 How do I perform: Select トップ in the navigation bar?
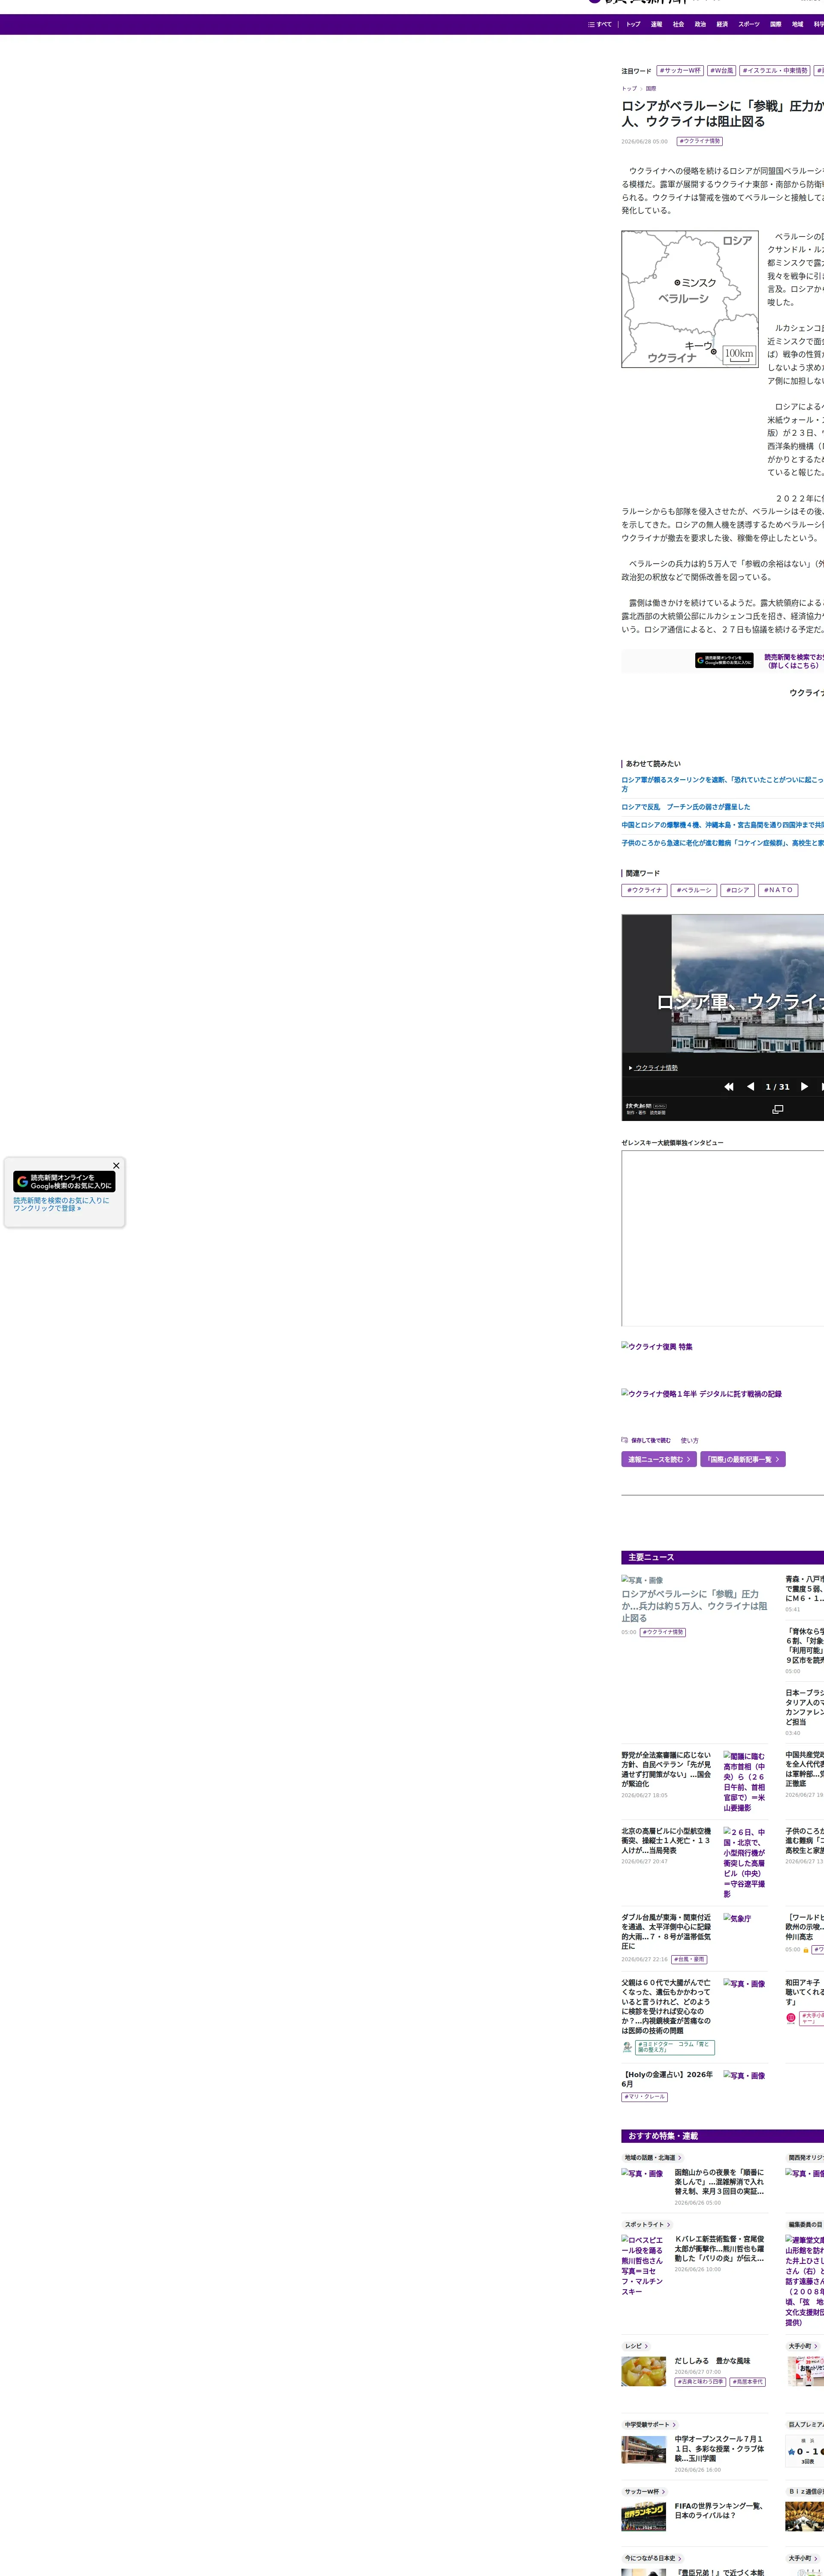[x=633, y=24]
